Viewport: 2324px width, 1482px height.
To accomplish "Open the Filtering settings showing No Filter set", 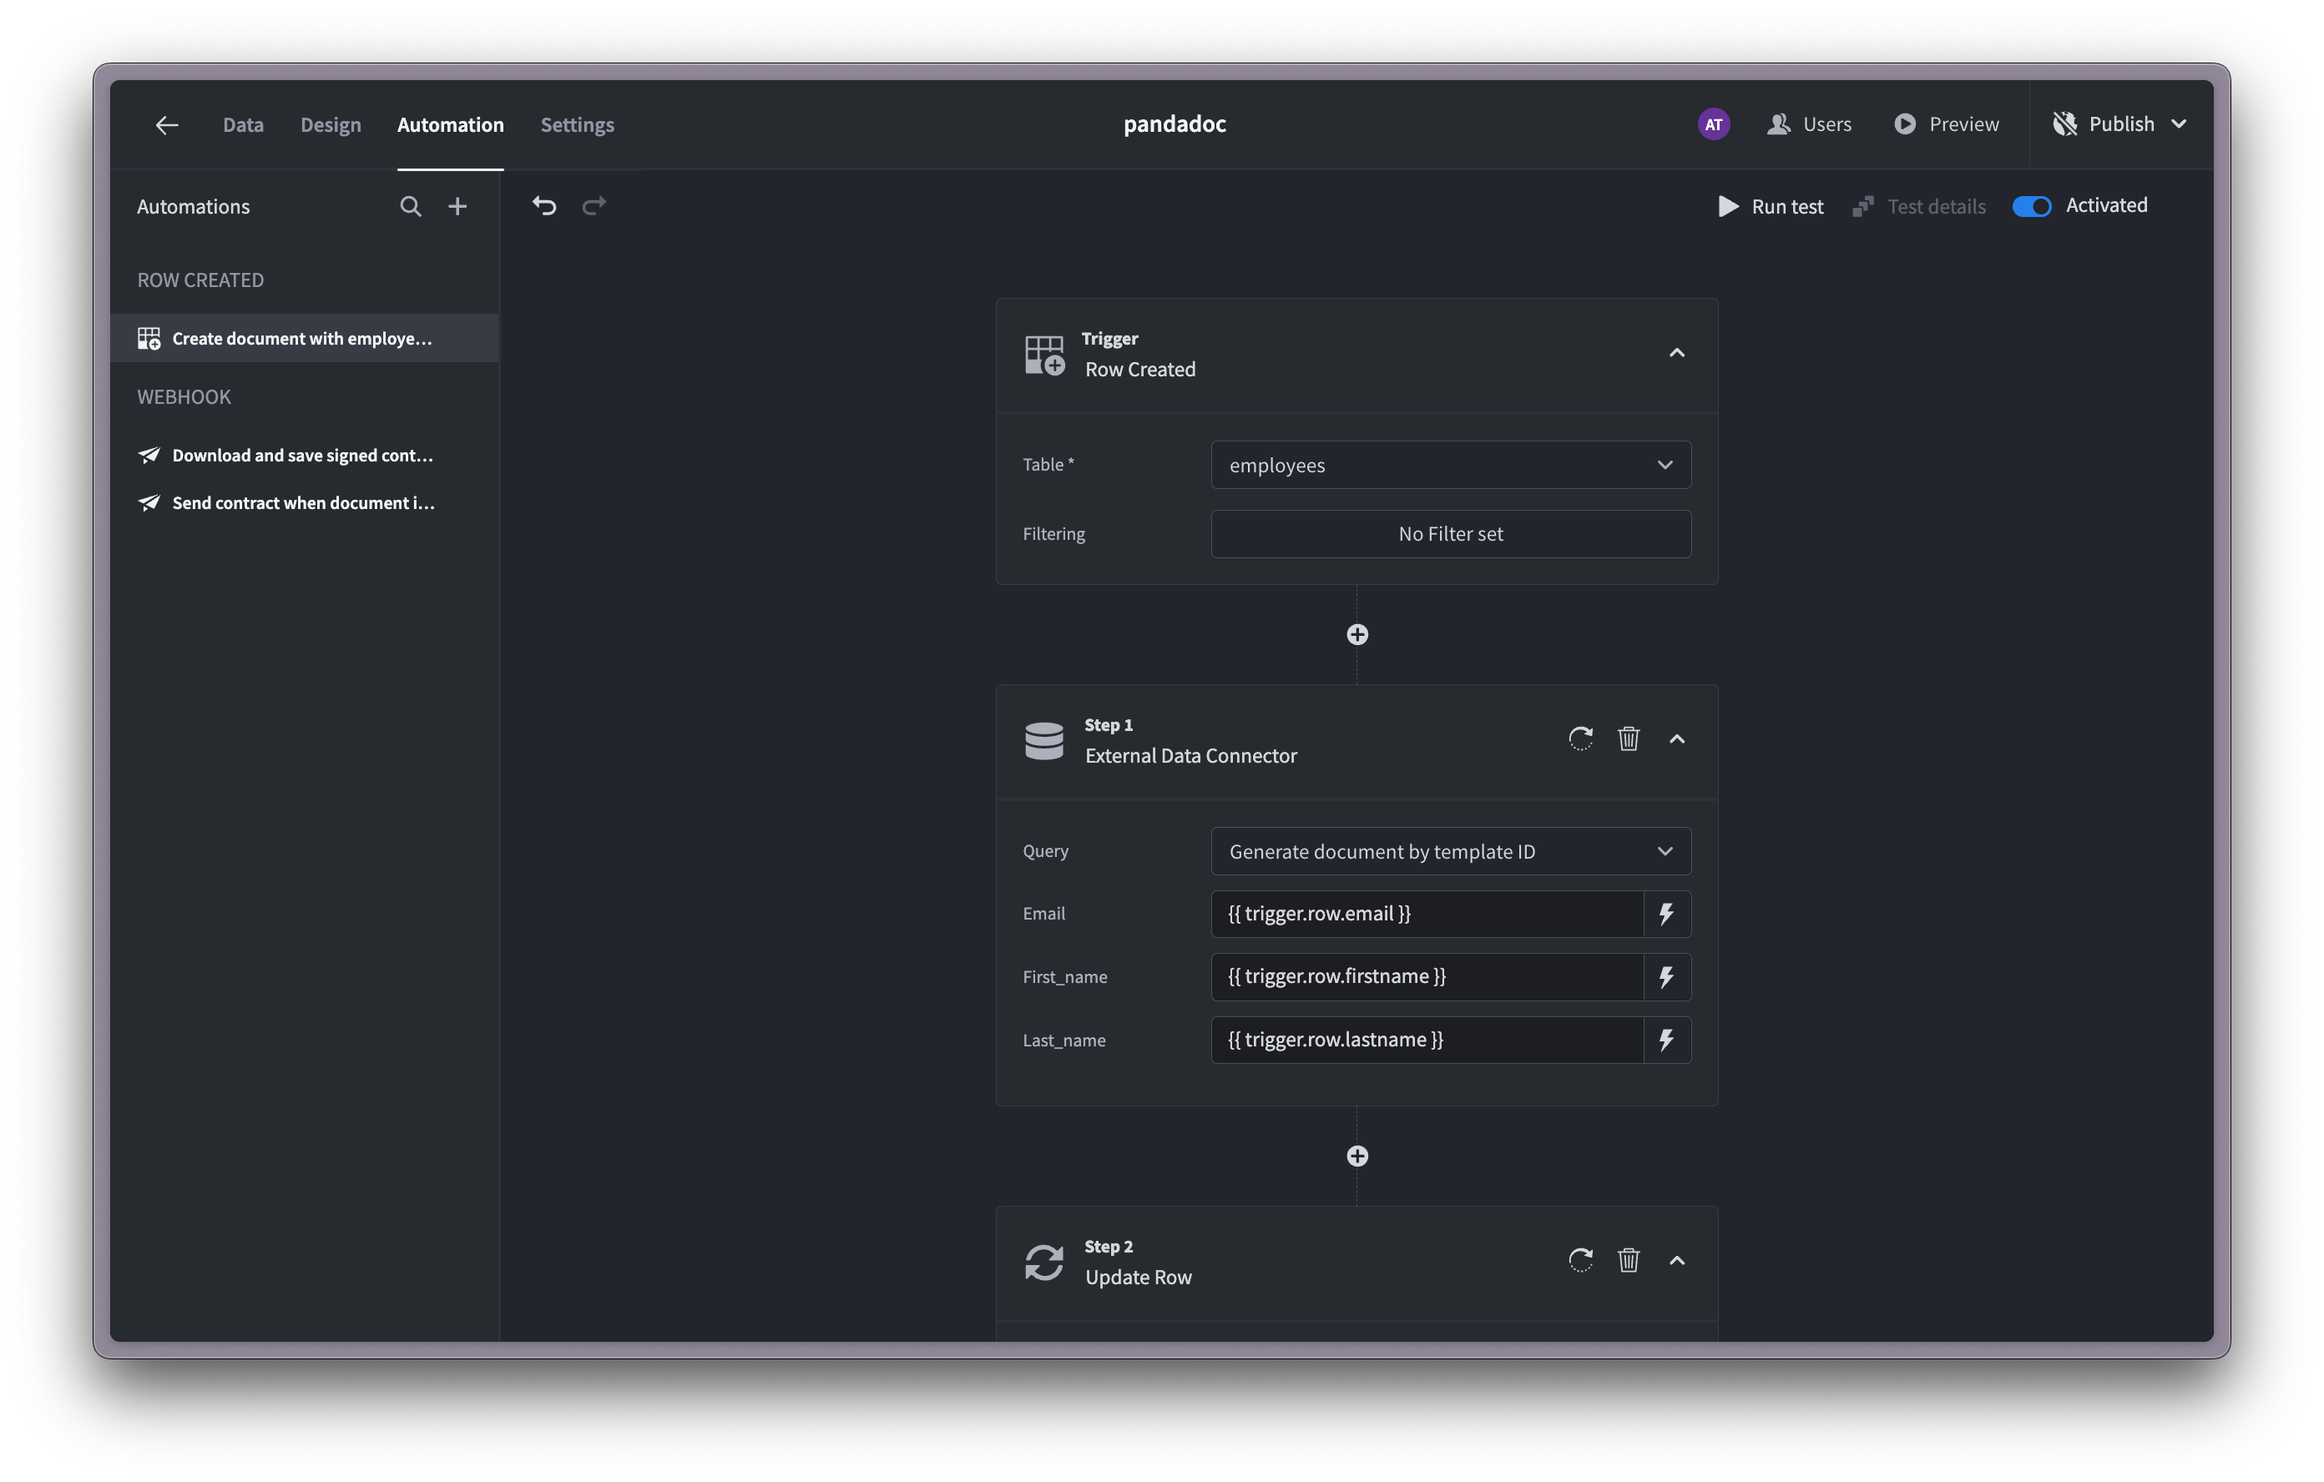I will pos(1451,533).
